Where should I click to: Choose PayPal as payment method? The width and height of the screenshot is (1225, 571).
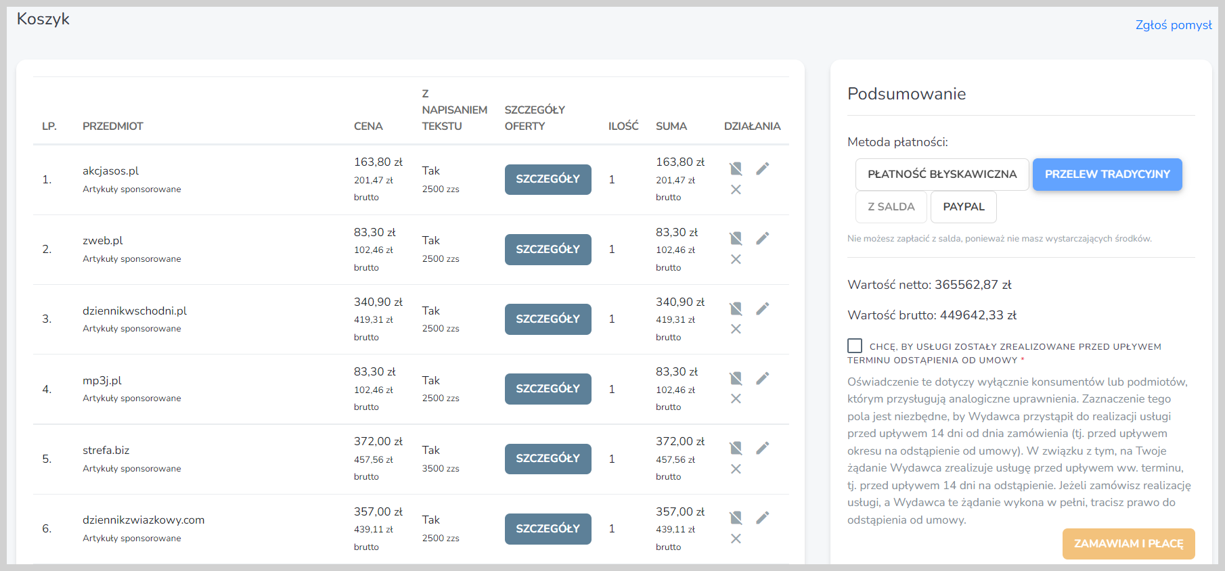964,207
